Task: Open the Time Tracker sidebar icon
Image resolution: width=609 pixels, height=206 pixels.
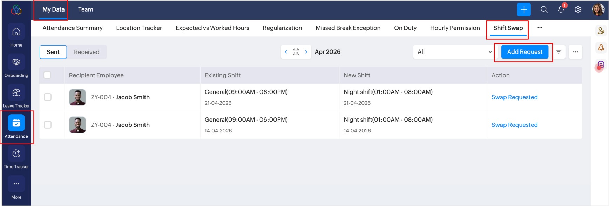Action: pyautogui.click(x=16, y=154)
